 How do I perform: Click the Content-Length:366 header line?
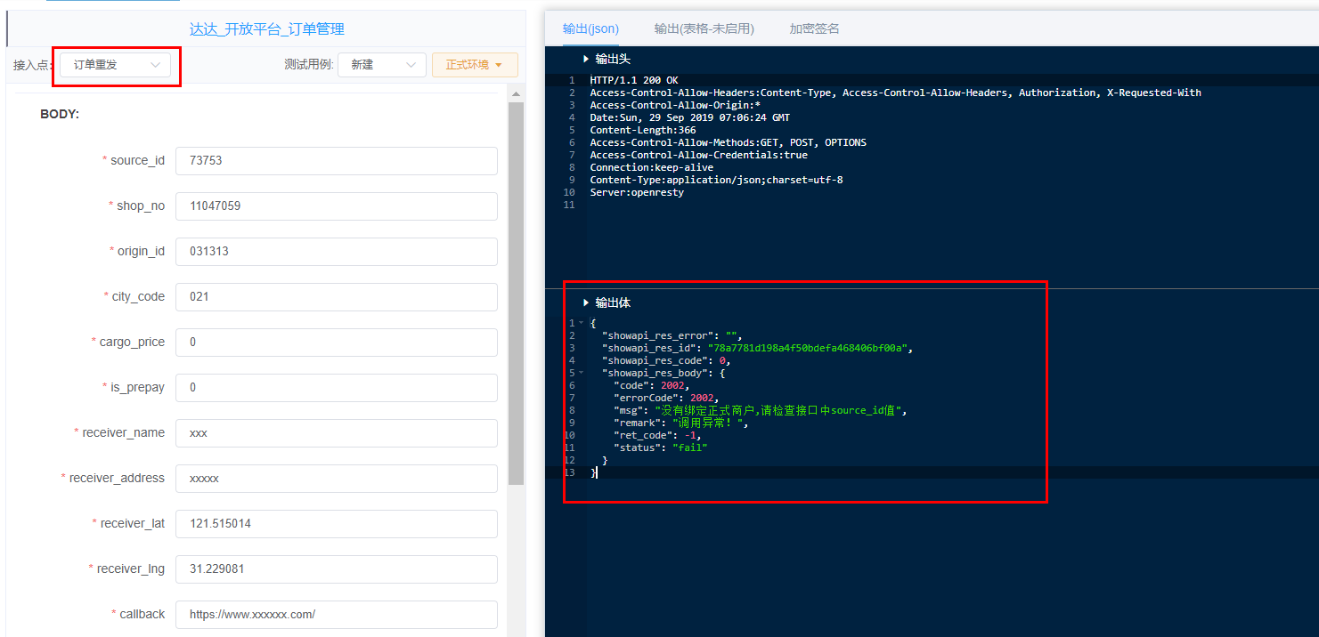coord(643,130)
